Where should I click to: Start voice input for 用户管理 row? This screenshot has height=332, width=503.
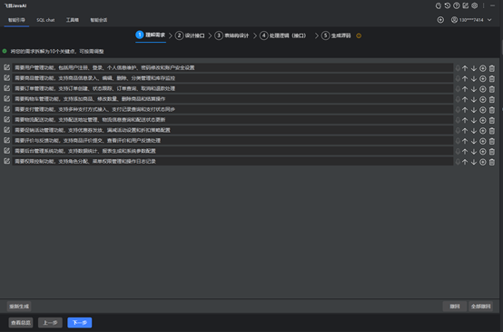click(458, 68)
